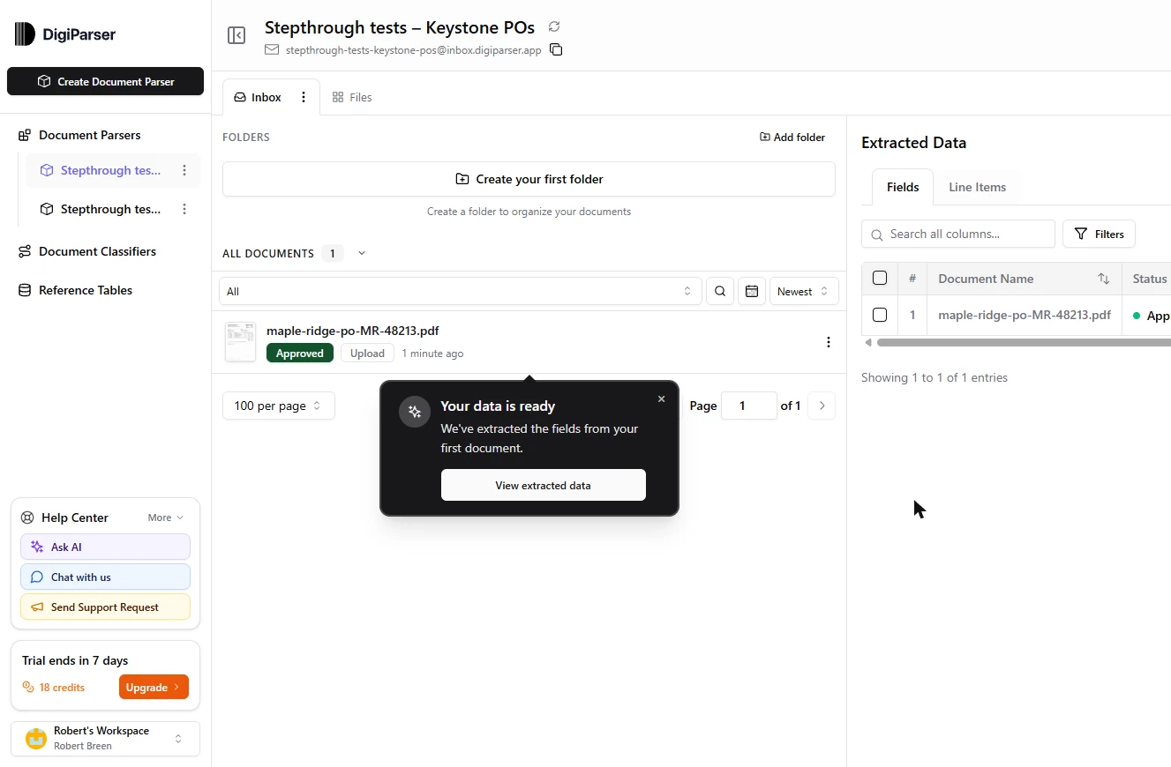Refresh the parser via sync icon
Screen dimensions: 1171x767
[x=554, y=26]
